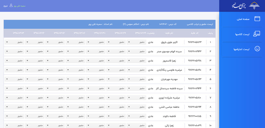
Task: Click student name 'فاطمه دالوند'
Action: (169, 116)
